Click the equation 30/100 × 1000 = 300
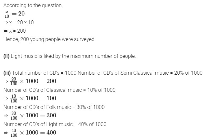 pyautogui.click(x=30, y=115)
